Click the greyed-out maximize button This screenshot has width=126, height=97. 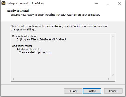pyautogui.click(x=108, y=3)
